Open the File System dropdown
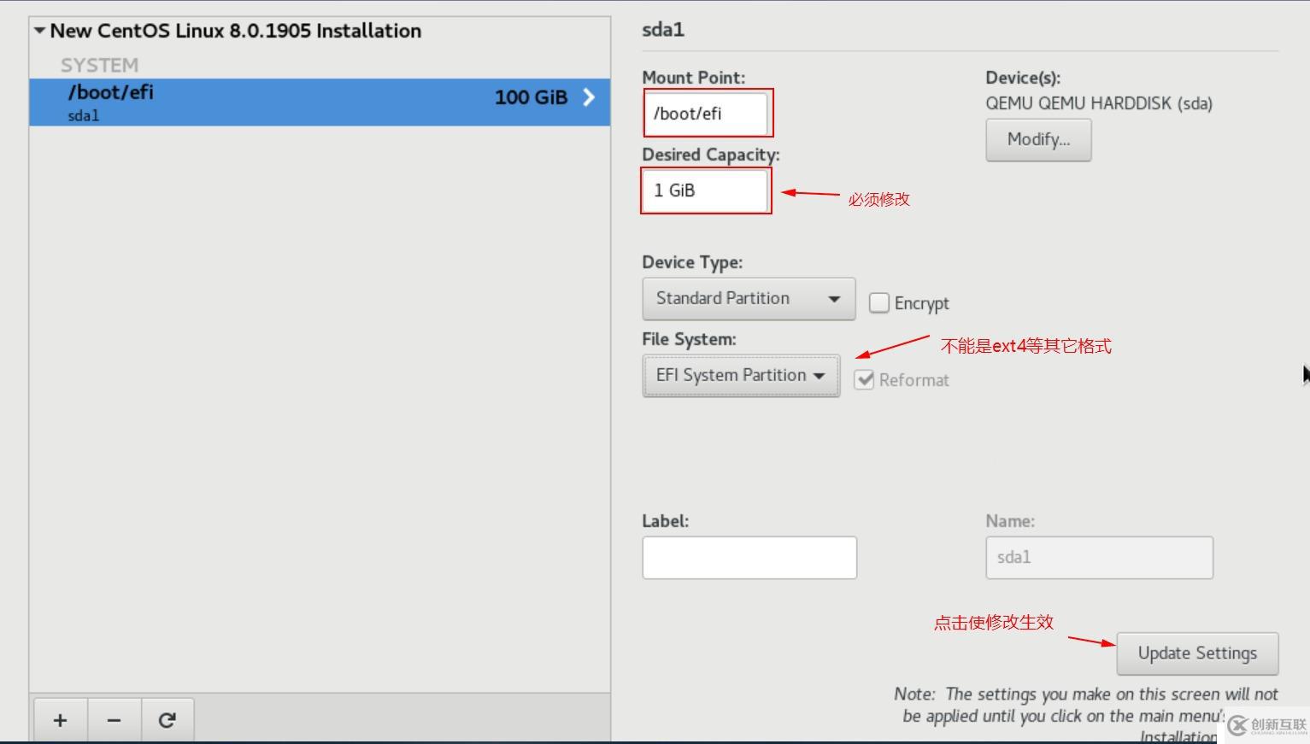 point(741,376)
